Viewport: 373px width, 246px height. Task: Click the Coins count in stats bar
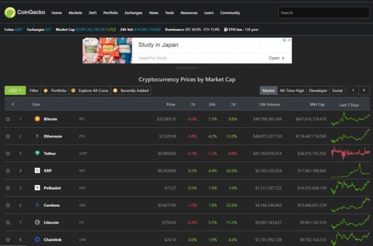click(x=19, y=30)
